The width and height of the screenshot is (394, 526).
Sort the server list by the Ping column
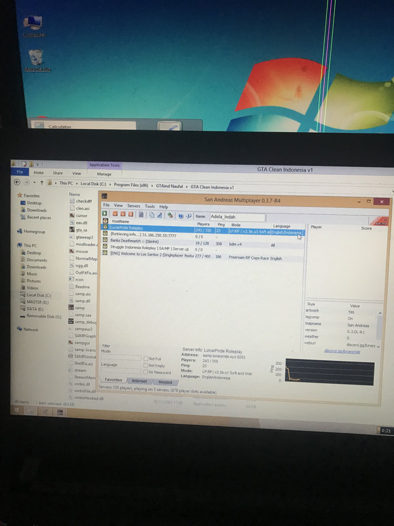[221, 224]
